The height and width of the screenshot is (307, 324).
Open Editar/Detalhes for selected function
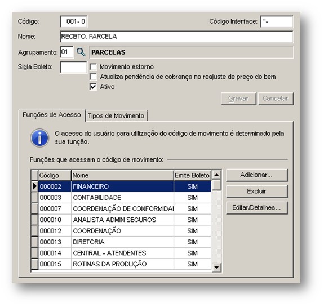256,208
